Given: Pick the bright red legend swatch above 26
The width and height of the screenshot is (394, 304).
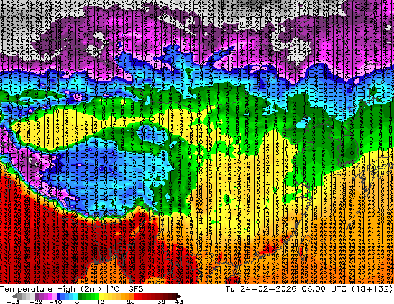Looking at the screenshot, I should click(135, 296).
